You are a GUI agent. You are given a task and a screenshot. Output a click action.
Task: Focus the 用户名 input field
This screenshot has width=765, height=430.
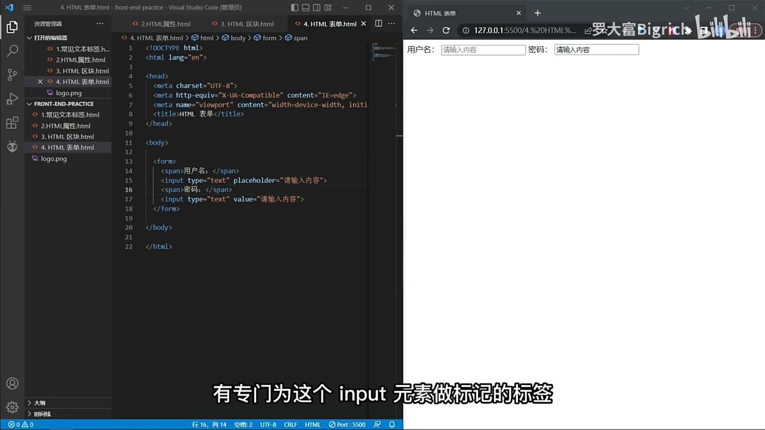pyautogui.click(x=483, y=50)
